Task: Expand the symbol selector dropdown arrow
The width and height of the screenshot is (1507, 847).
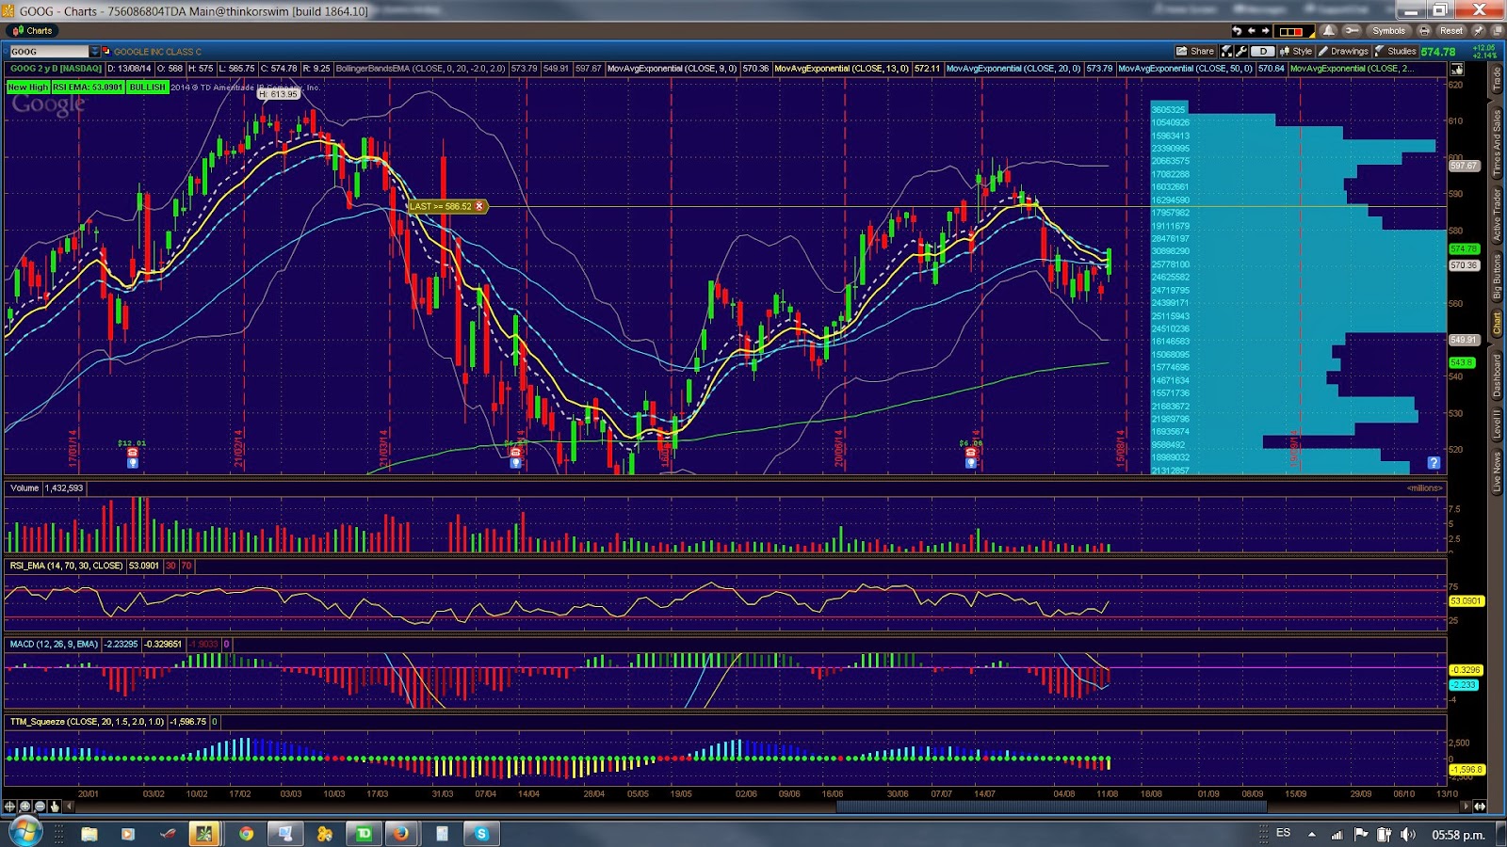Action: click(x=95, y=52)
